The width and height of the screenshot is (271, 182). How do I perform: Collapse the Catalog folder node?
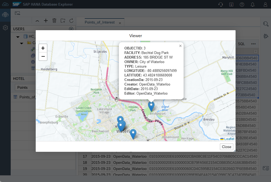(x=22, y=43)
